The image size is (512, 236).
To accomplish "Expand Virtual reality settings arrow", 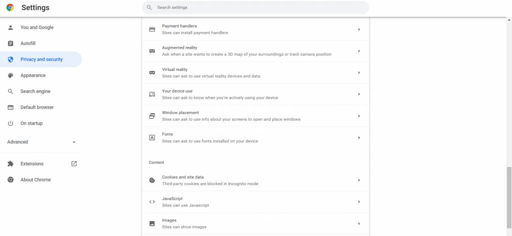I will coord(359,73).
